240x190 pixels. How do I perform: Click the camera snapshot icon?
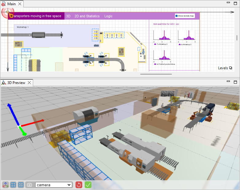[29, 185]
